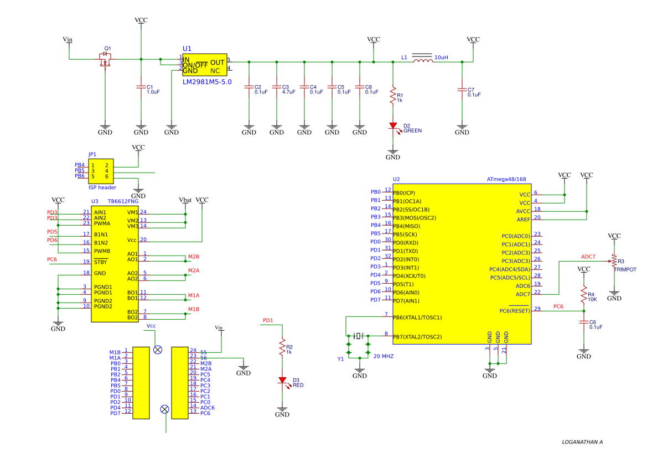Select the U1 voltage regulator block
The width and height of the screenshot is (647, 458).
[205, 65]
